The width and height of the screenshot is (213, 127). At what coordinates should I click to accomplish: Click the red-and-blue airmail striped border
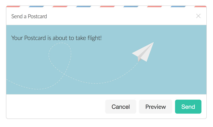(x=106, y=6)
